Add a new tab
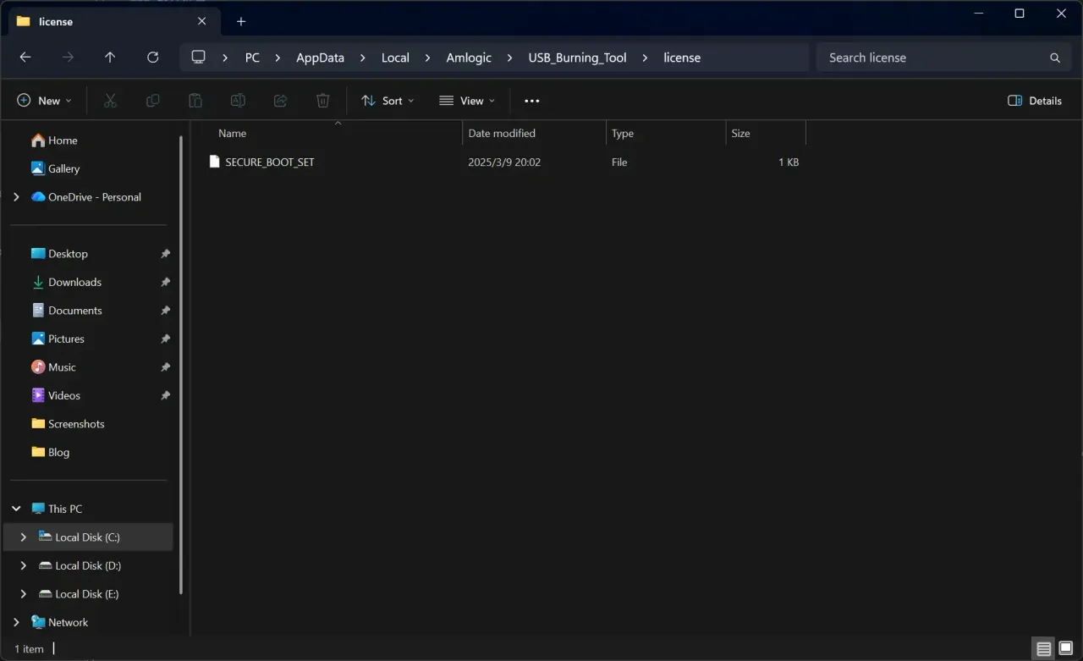Viewport: 1083px width, 661px height. tap(241, 21)
